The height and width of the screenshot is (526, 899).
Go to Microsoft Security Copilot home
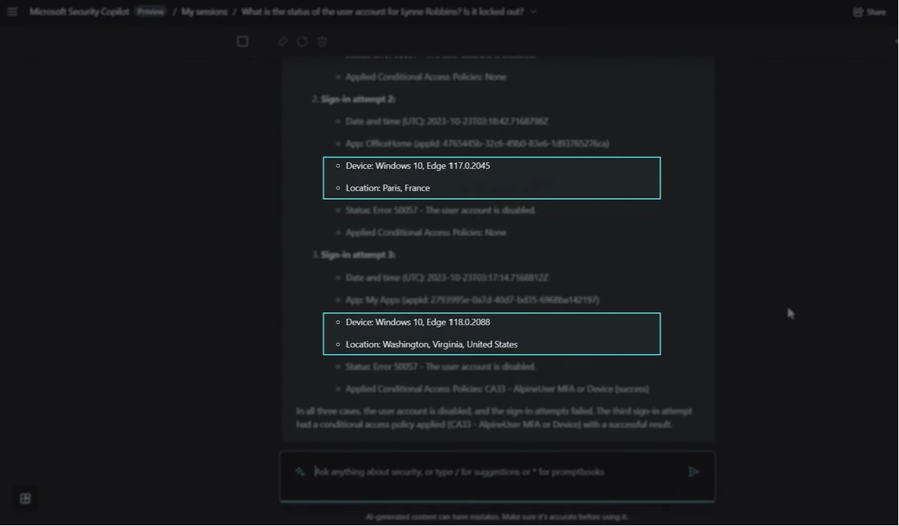pos(79,12)
